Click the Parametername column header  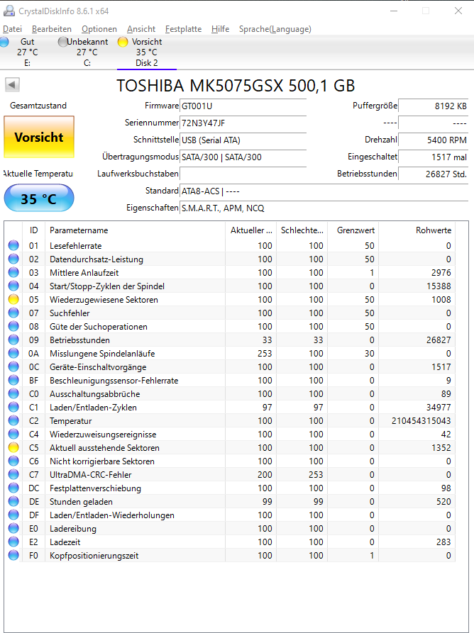pyautogui.click(x=135, y=230)
